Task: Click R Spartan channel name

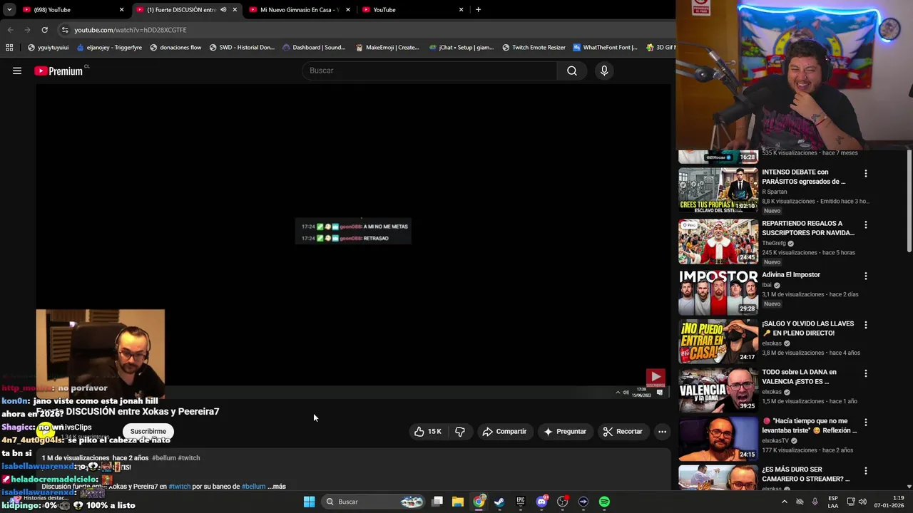Action: pyautogui.click(x=775, y=192)
